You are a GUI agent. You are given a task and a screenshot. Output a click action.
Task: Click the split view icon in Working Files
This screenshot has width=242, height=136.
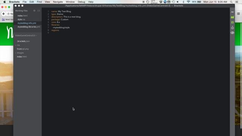point(39,11)
